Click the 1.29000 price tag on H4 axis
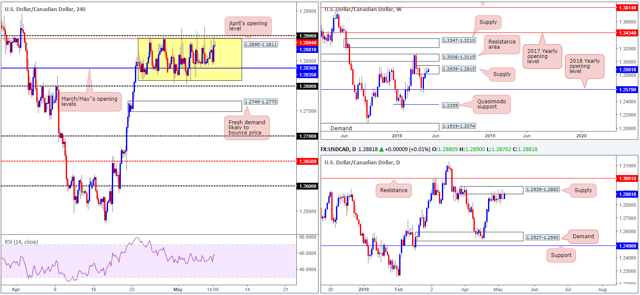 tap(307, 36)
